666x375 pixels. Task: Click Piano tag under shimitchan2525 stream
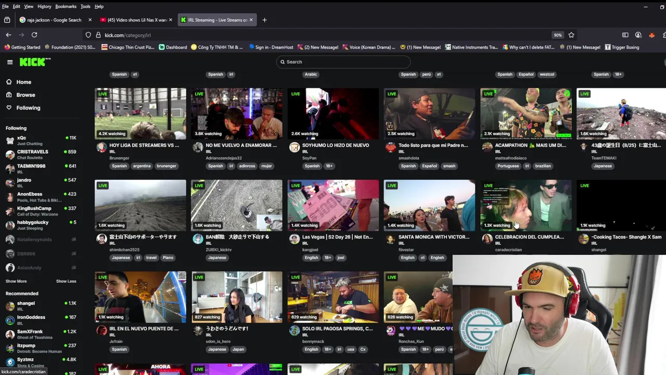coord(168,258)
